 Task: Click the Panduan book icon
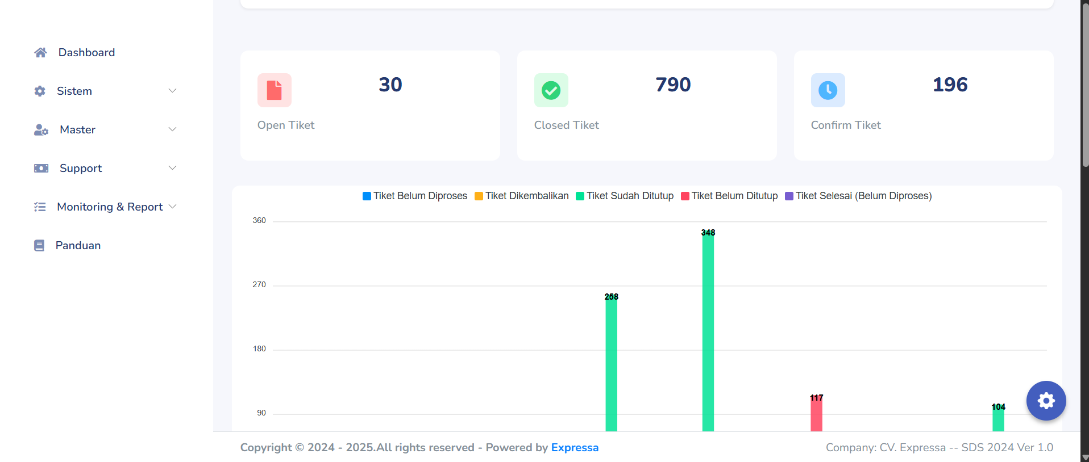pos(39,246)
